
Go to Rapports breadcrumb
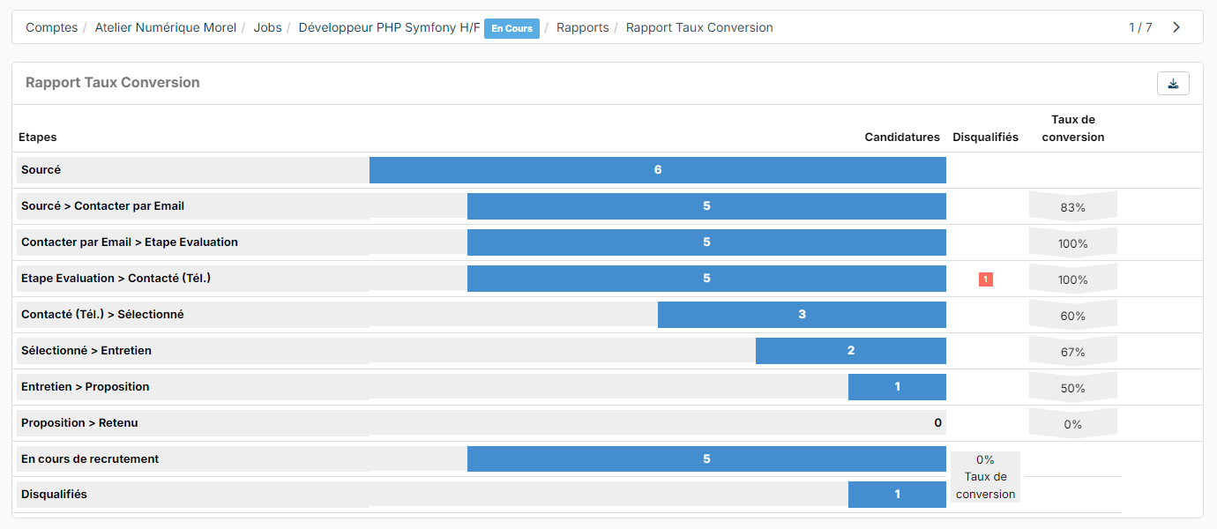582,27
